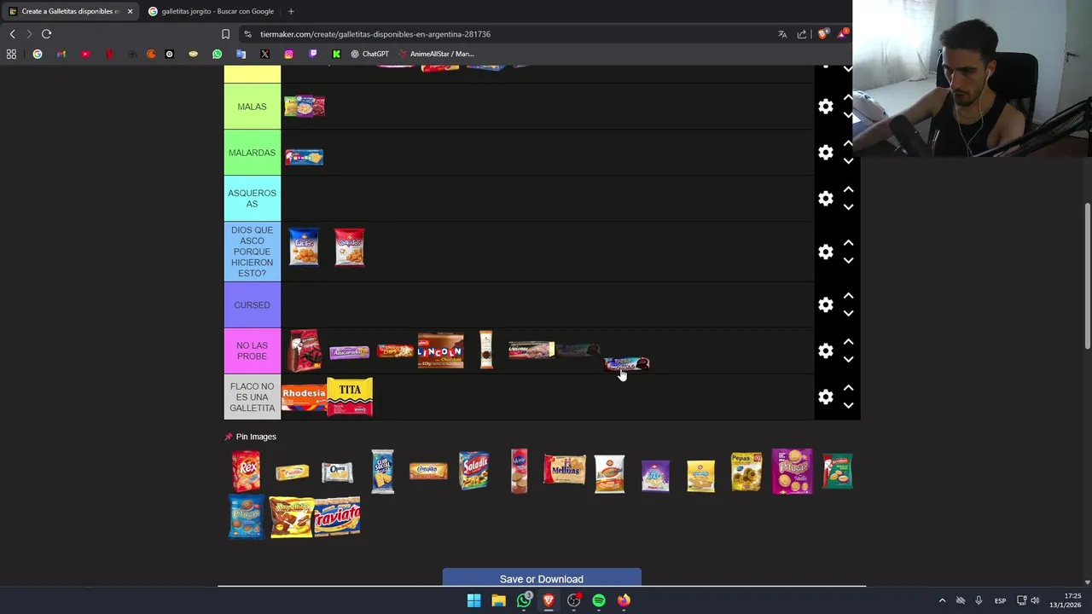Open Spotify from taskbar

tap(599, 600)
